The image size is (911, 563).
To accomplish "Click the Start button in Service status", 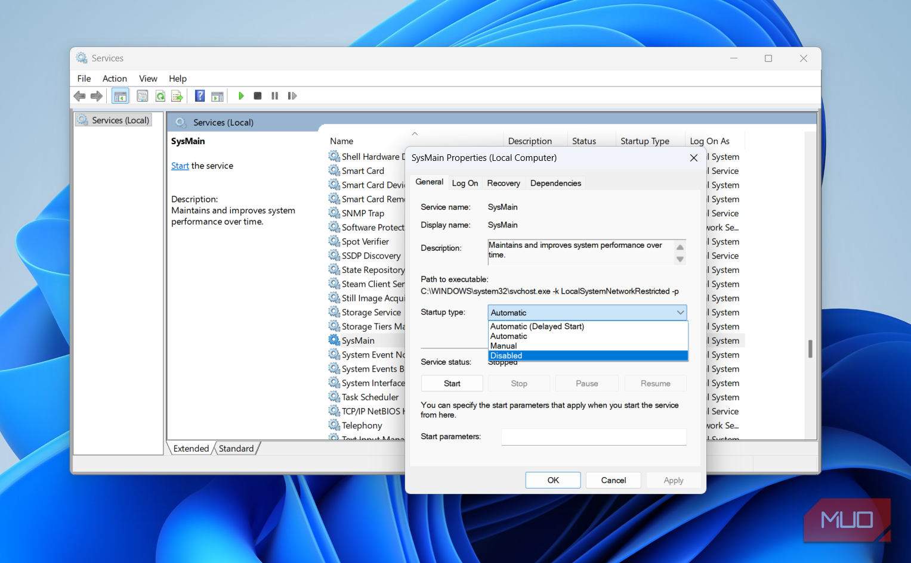I will pyautogui.click(x=452, y=384).
